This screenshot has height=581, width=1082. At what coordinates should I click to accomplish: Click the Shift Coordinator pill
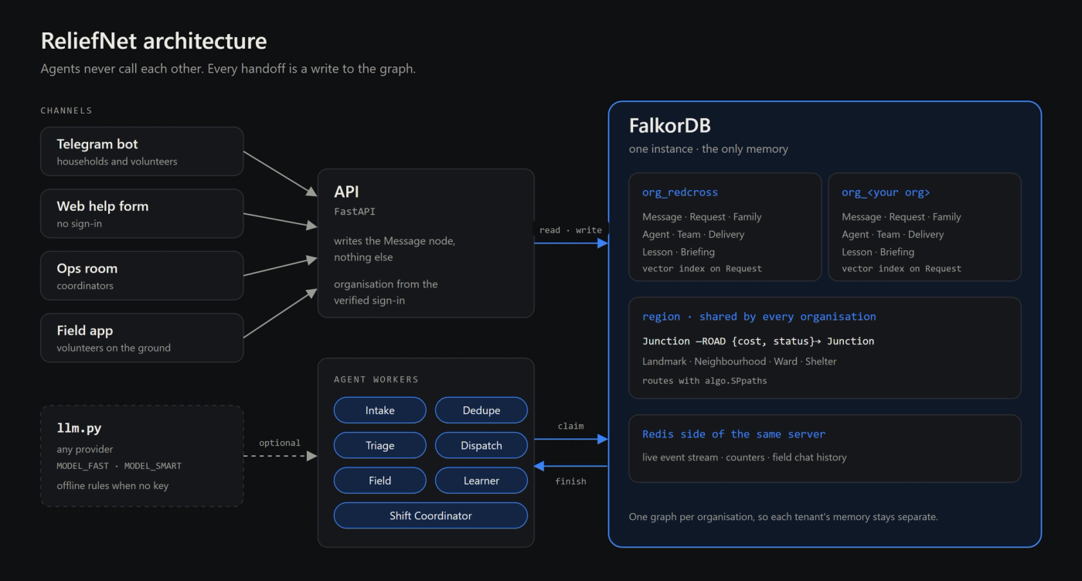point(430,515)
